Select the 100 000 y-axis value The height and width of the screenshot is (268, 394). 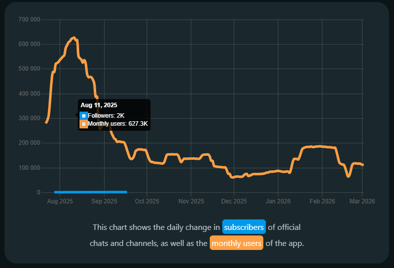(29, 168)
